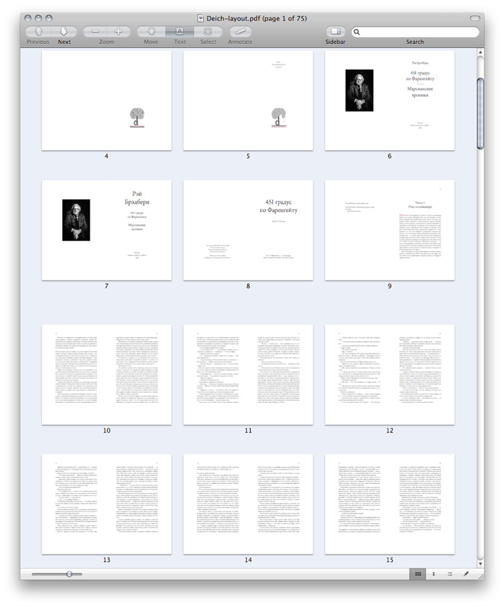Open the Annotate tool

pos(240,32)
